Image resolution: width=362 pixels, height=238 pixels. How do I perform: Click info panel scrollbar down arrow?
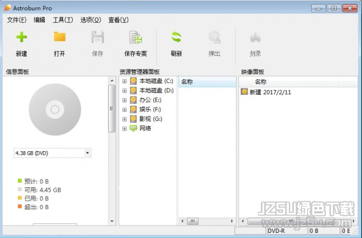coord(112,221)
